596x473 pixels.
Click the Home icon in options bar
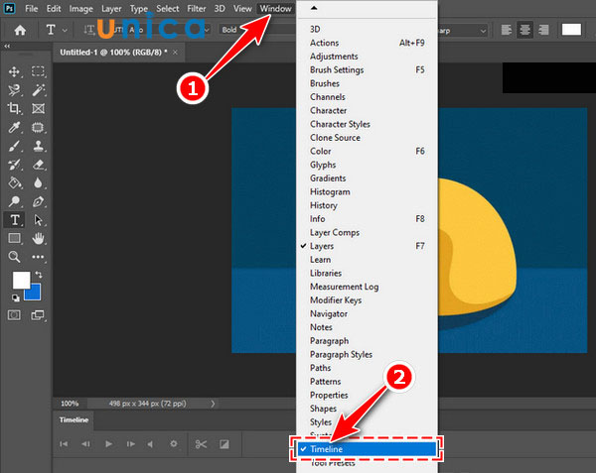tap(19, 30)
